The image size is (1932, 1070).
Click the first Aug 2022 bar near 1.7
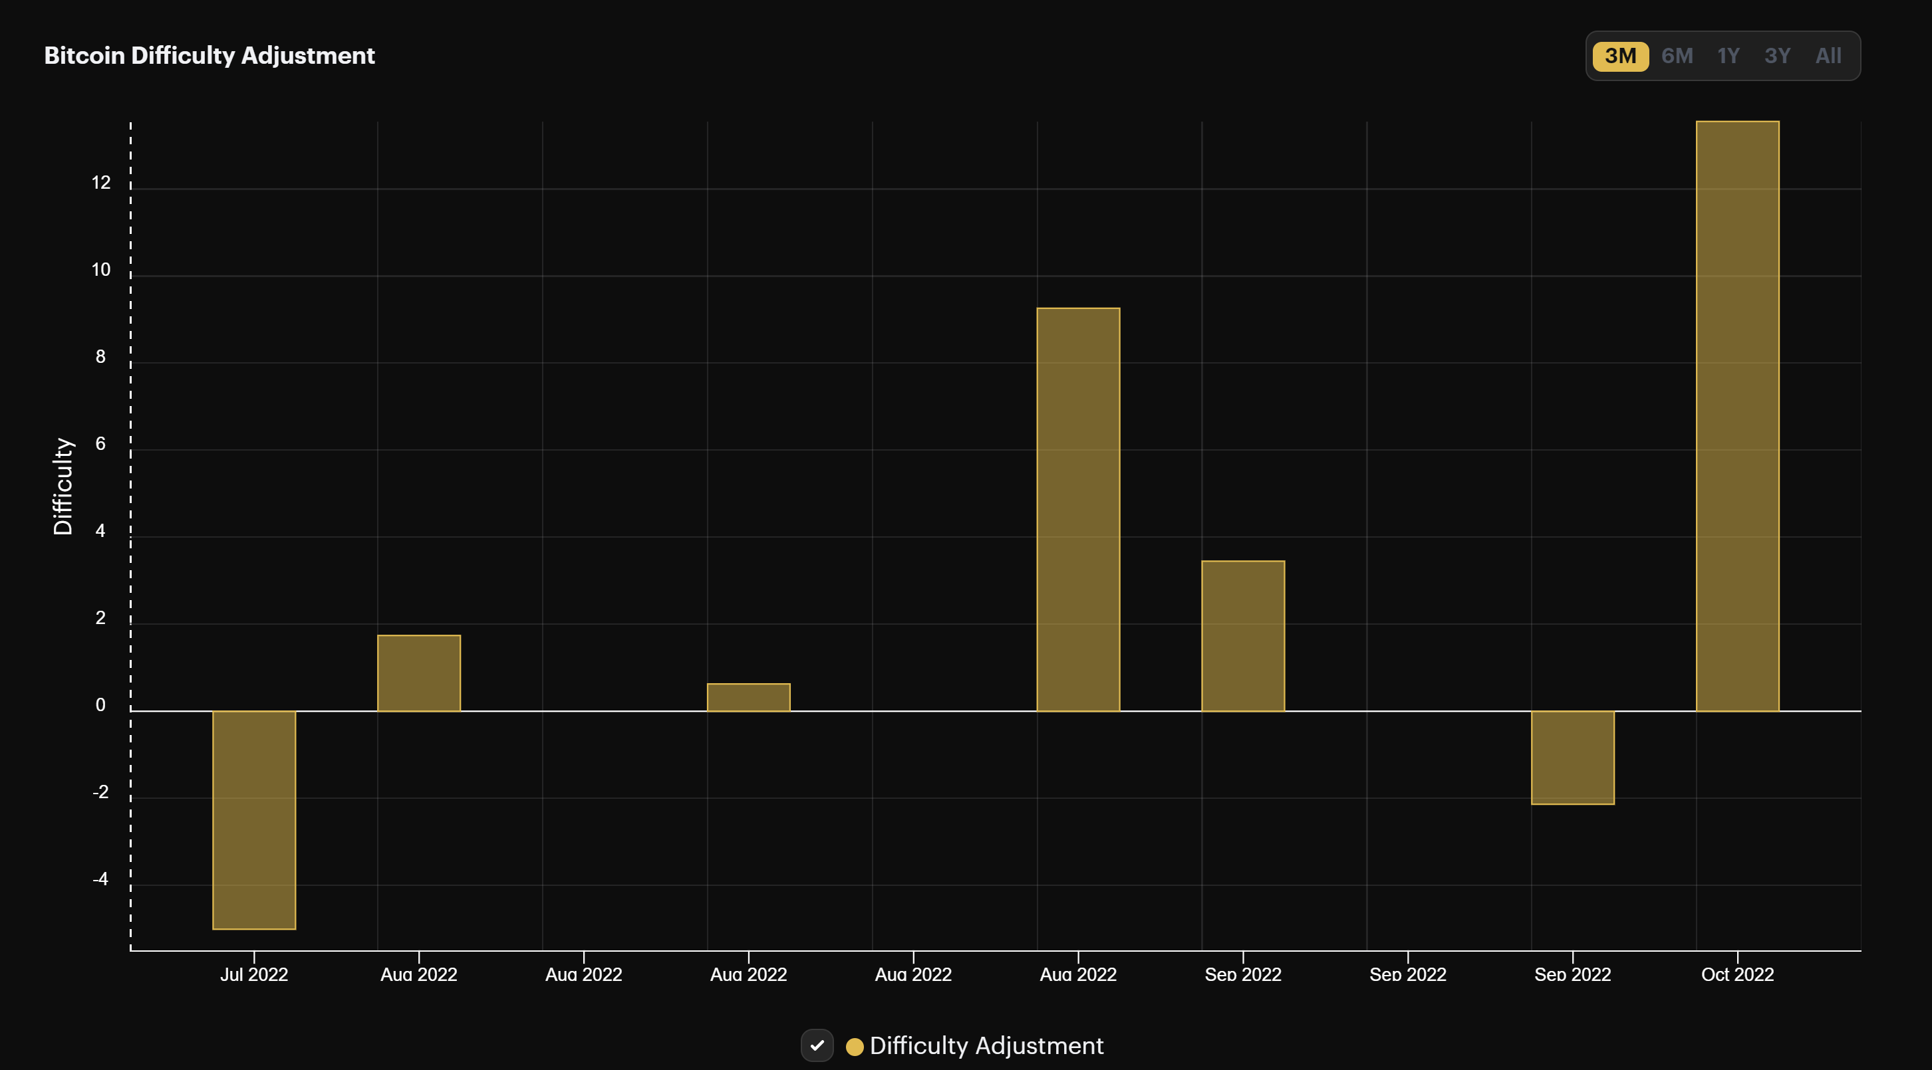(x=418, y=673)
